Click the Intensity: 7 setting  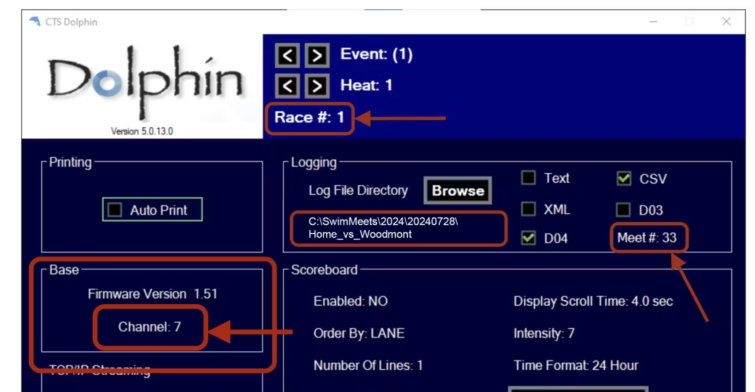(544, 333)
